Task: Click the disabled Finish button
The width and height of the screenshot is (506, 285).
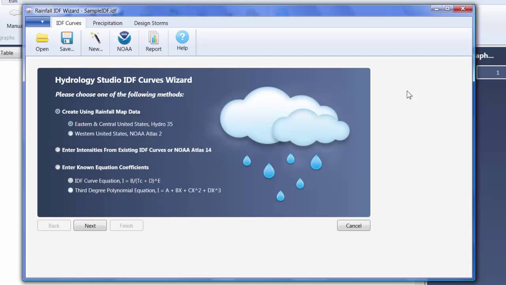Action: (x=126, y=226)
